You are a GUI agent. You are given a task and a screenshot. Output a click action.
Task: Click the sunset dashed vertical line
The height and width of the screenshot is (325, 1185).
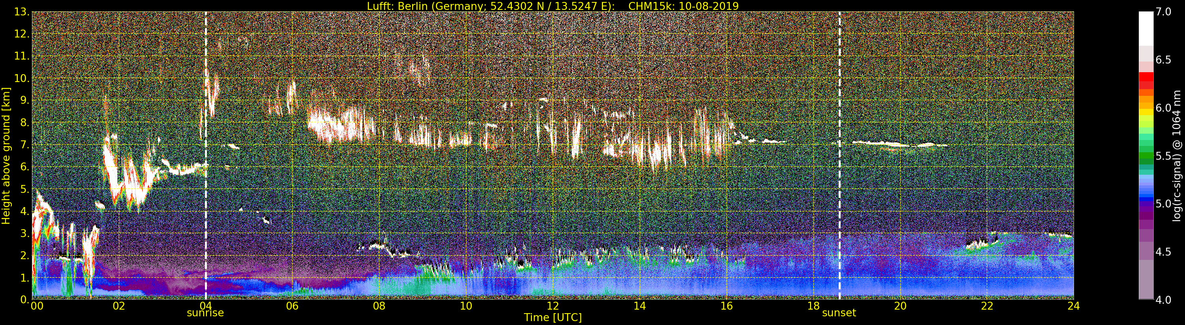(x=839, y=155)
